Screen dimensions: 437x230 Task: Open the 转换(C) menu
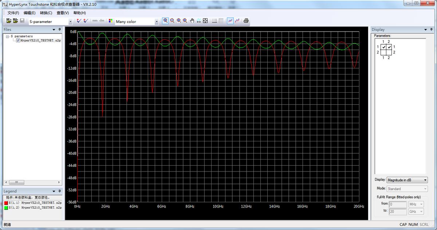pos(46,13)
